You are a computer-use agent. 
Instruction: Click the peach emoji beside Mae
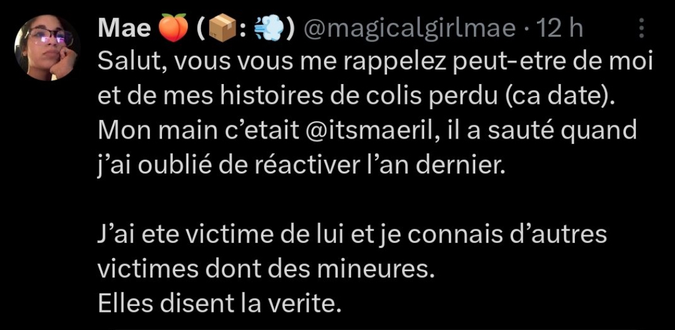pos(173,28)
